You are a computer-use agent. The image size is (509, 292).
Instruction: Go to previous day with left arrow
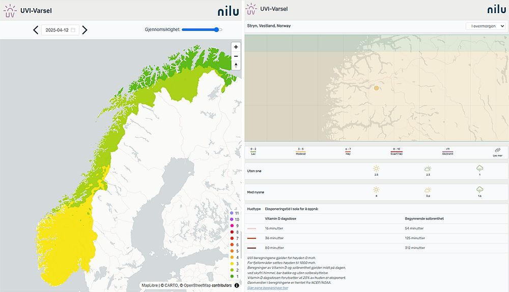[x=36, y=30]
